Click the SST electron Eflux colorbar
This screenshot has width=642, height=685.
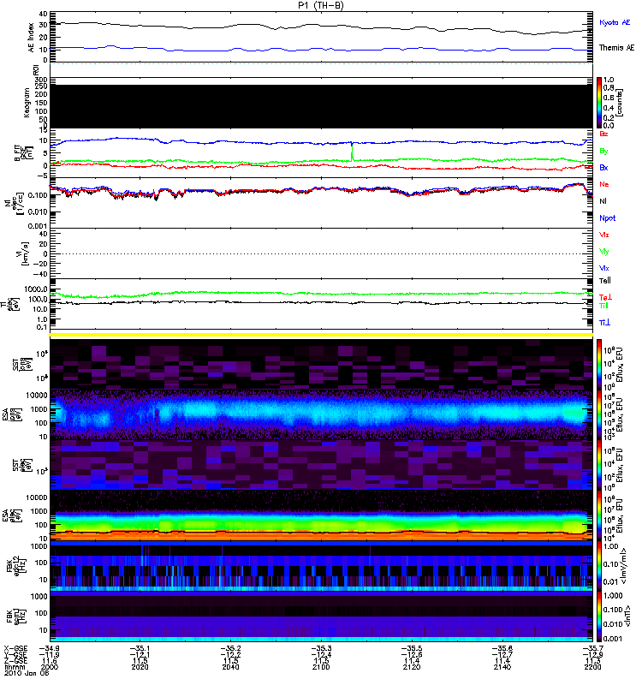point(599,465)
